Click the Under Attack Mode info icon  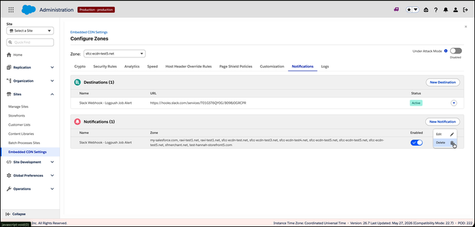point(446,51)
